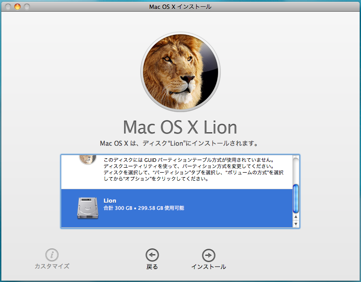Image resolution: width=361 pixels, height=282 pixels.
Task: Click the scrollbar up arrow
Action: [x=296, y=217]
